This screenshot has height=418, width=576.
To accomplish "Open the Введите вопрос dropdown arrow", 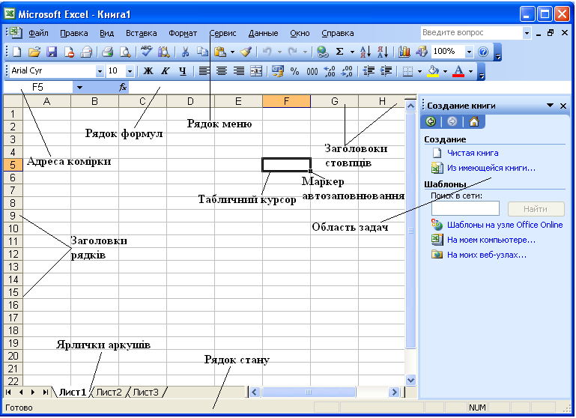I will click(527, 33).
